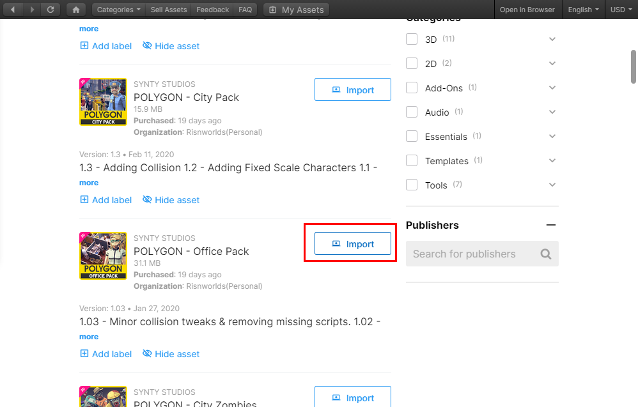Click the publisher search magnifier icon

(546, 254)
